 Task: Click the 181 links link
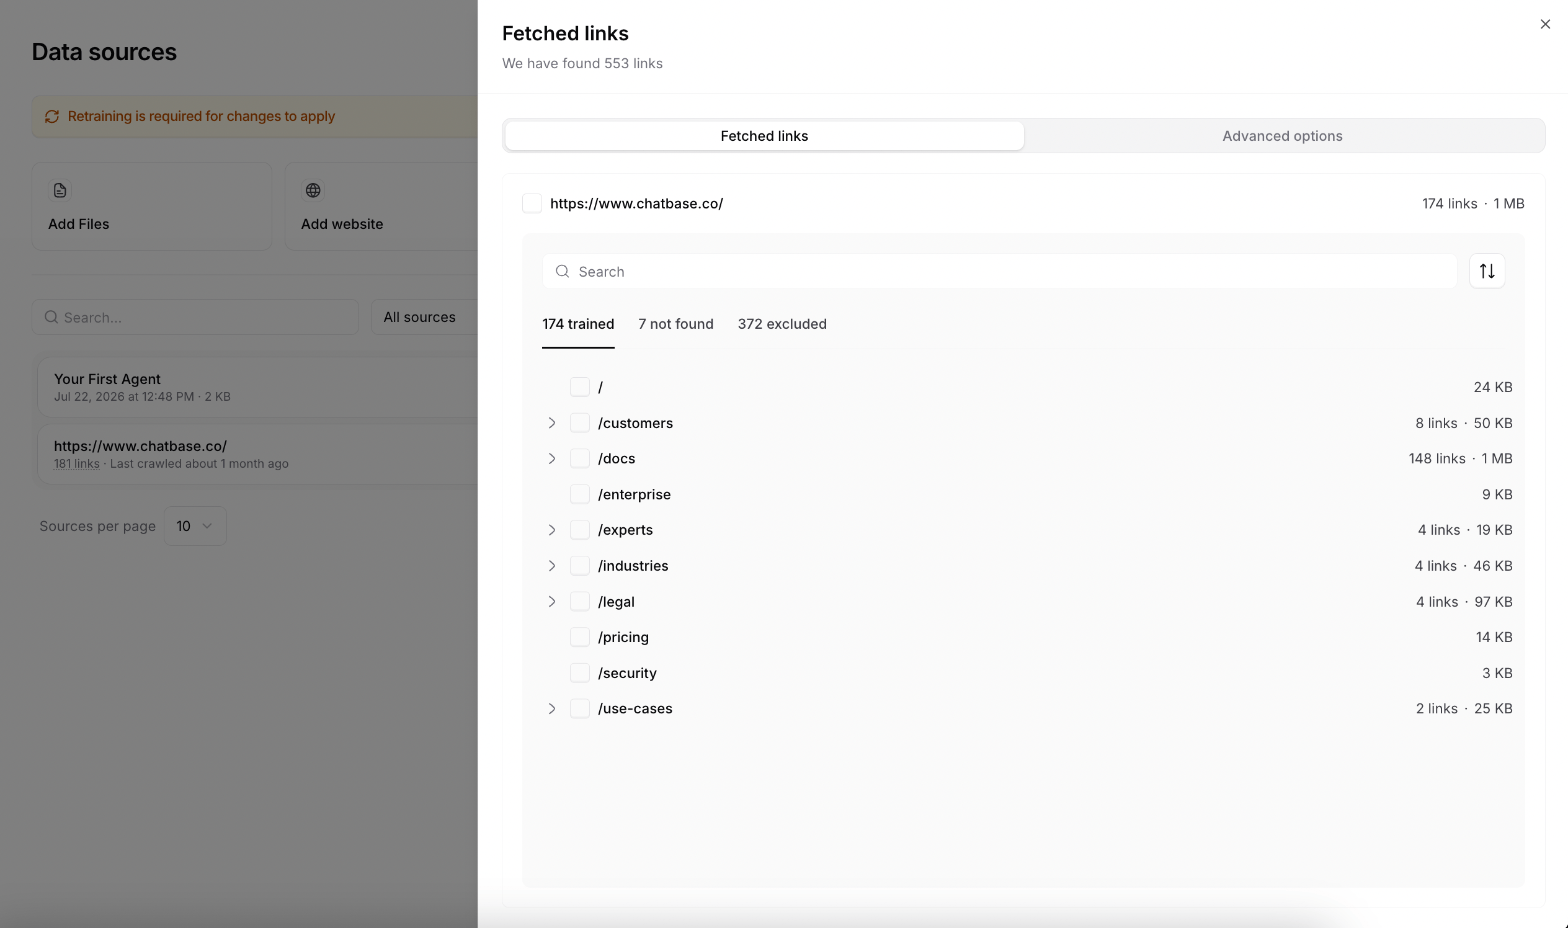(x=76, y=464)
